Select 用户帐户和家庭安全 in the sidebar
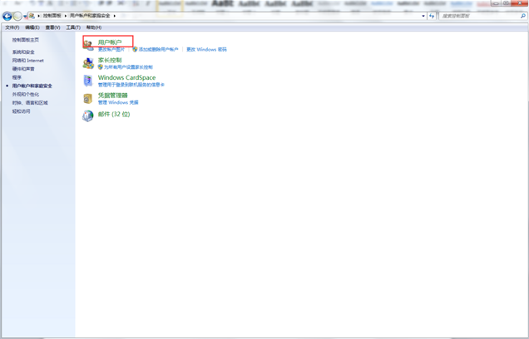529x339 pixels. click(x=32, y=86)
